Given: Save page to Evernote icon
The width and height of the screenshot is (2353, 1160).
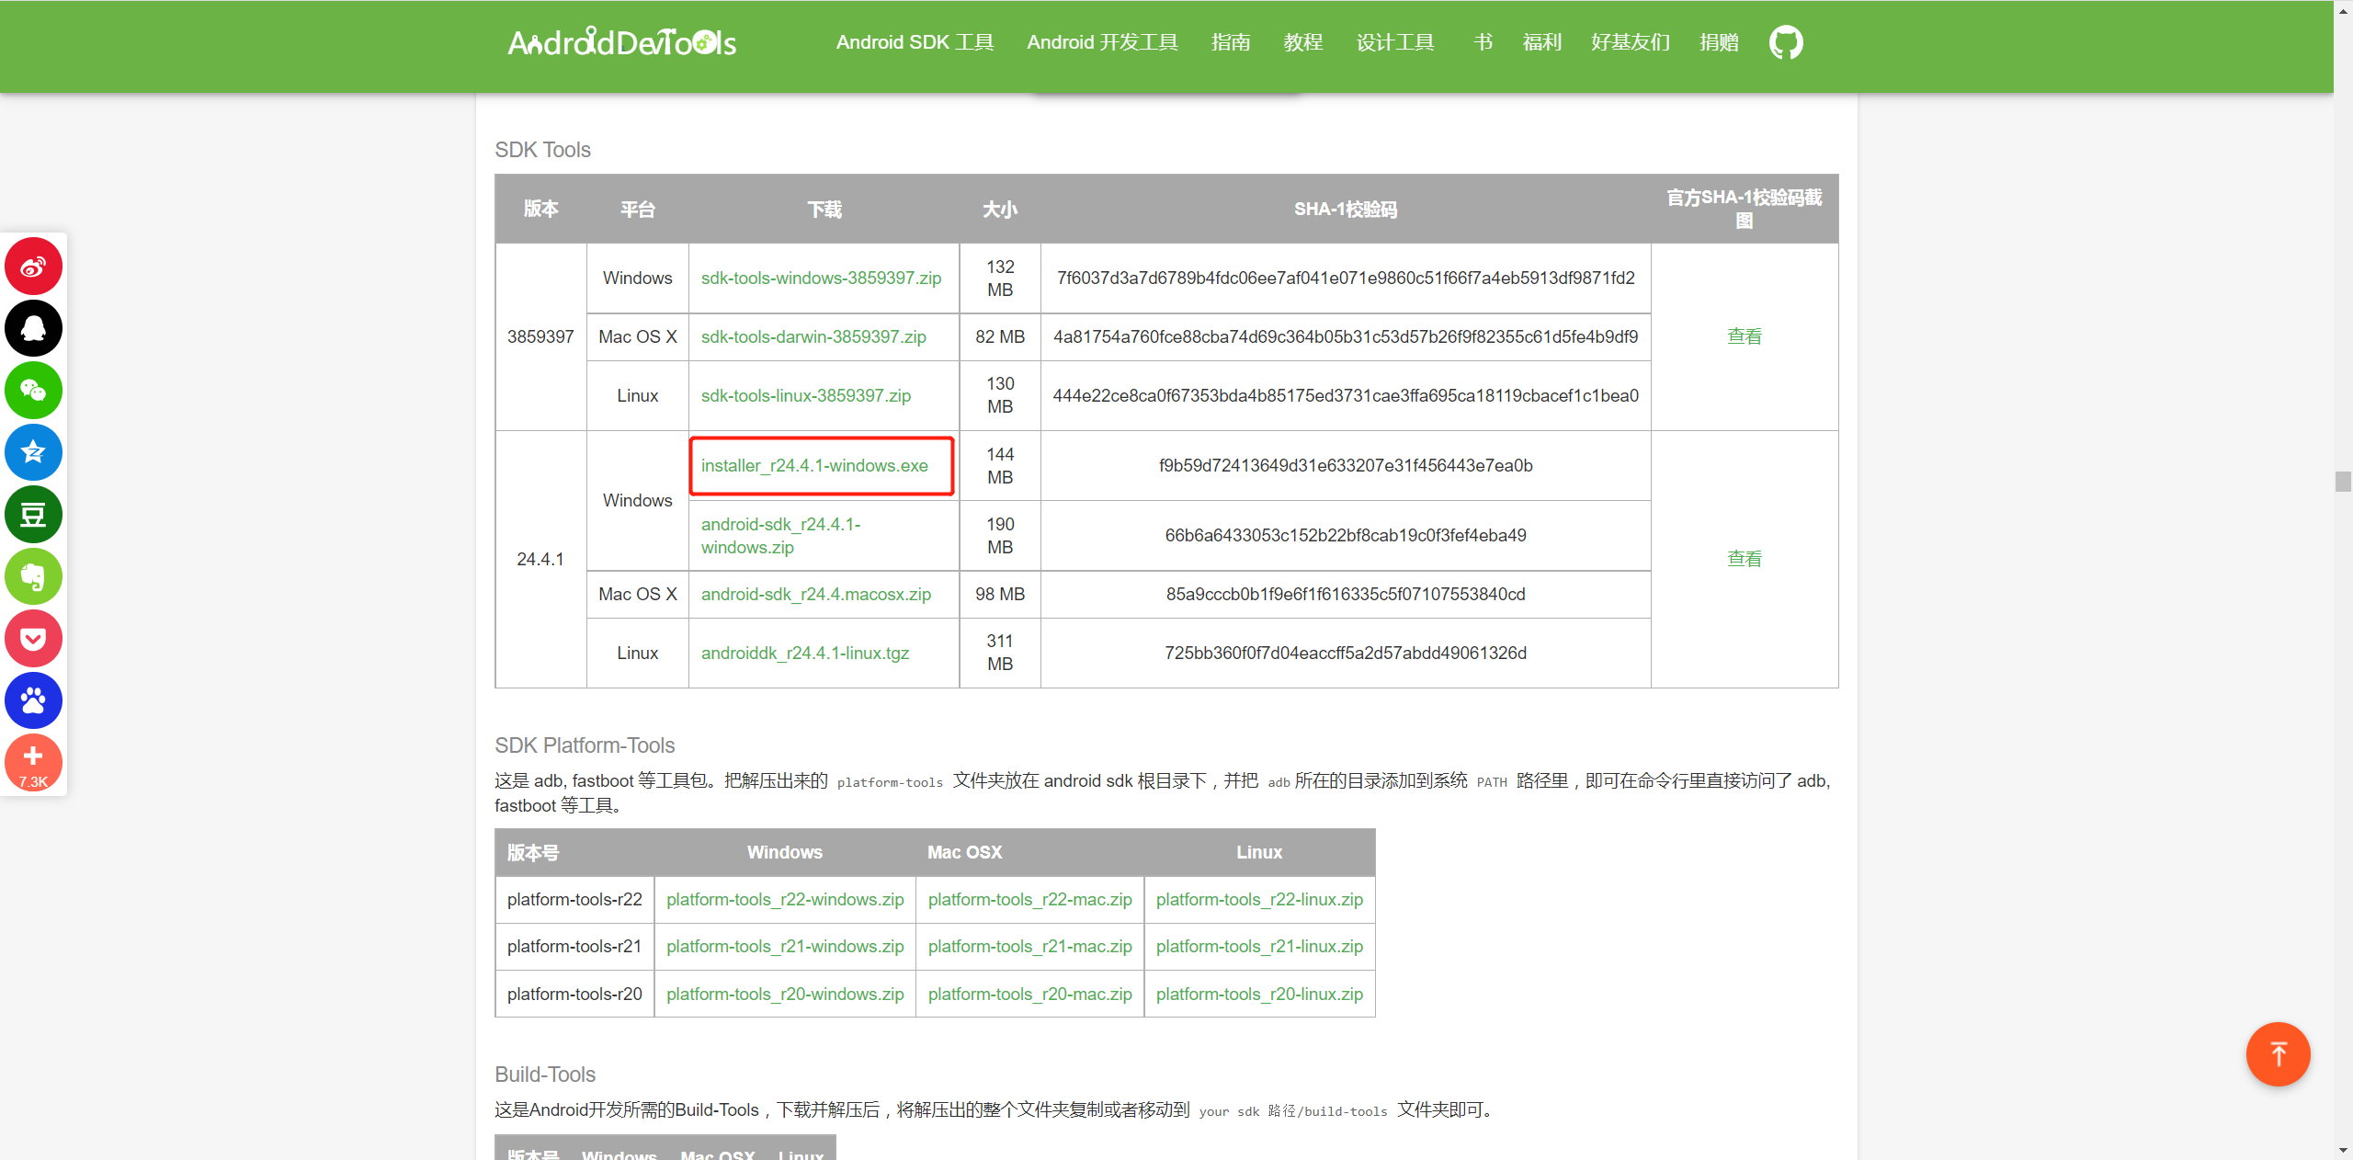Looking at the screenshot, I should [x=33, y=576].
